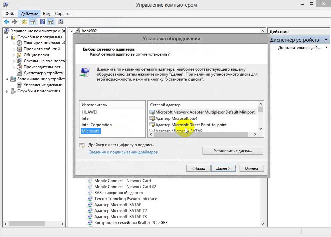This screenshot has height=237, width=331.
Task: Select Mobile Connect - Network Card #2
Action: click(125, 187)
